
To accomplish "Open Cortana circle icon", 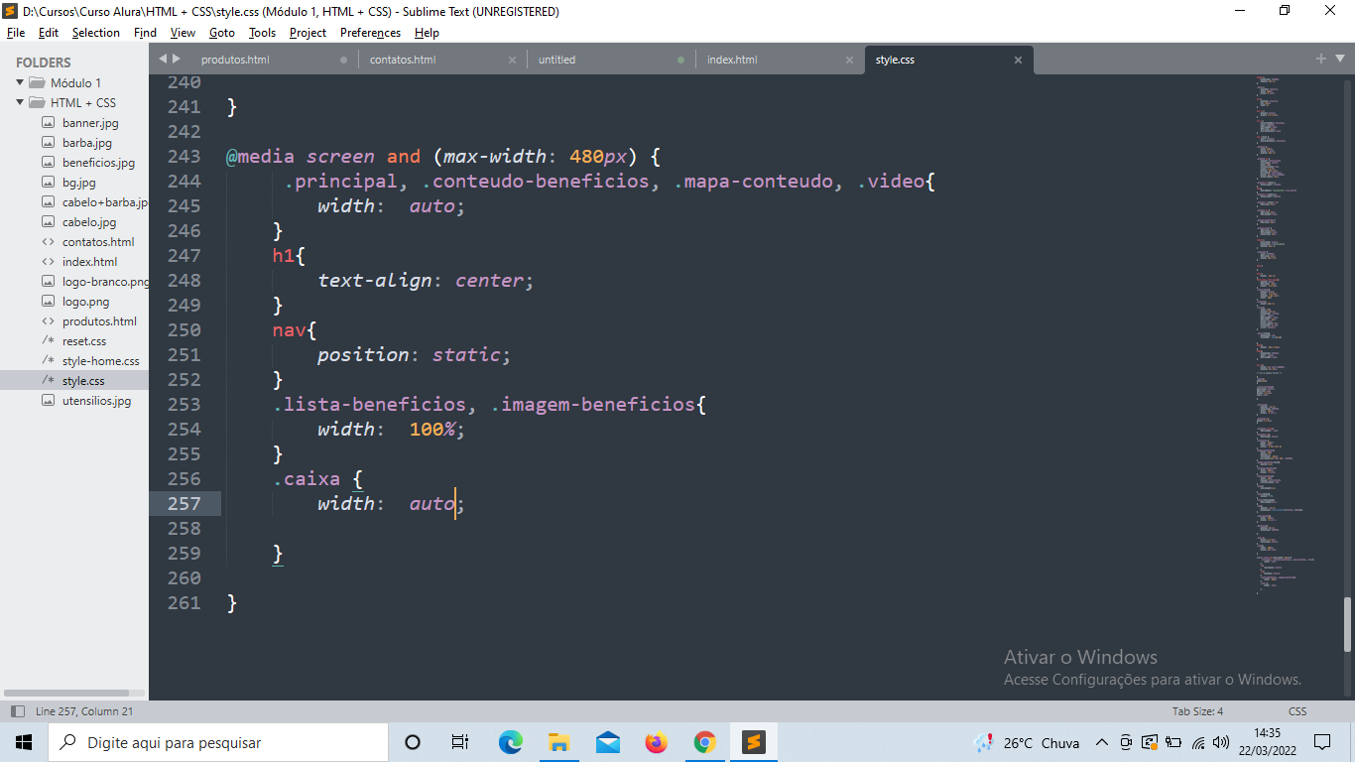I will tap(413, 742).
